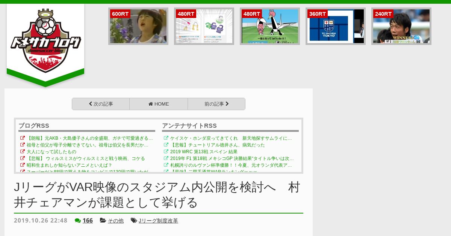Click the アンテナサイトRSS section heading
This screenshot has height=236, width=451.
(189, 125)
